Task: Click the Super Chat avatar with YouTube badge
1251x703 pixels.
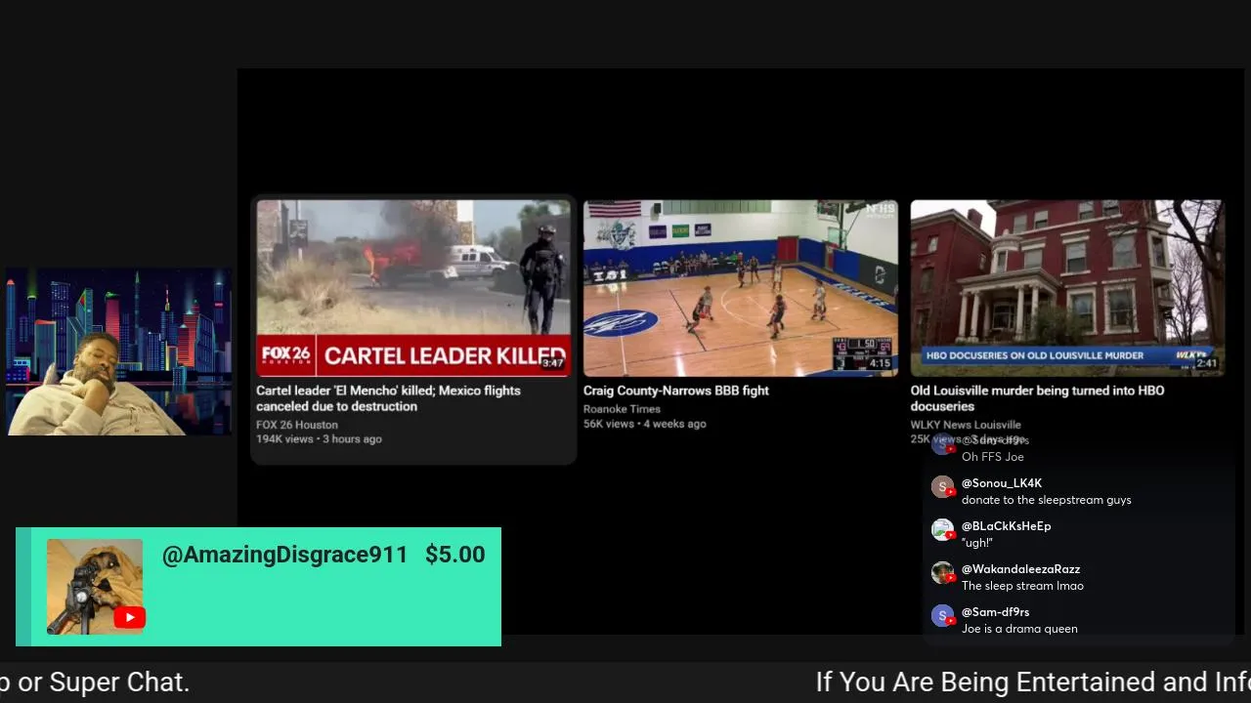Action: click(x=95, y=587)
